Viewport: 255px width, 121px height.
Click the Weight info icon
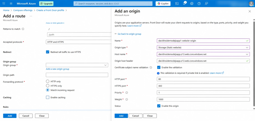(x=127, y=99)
